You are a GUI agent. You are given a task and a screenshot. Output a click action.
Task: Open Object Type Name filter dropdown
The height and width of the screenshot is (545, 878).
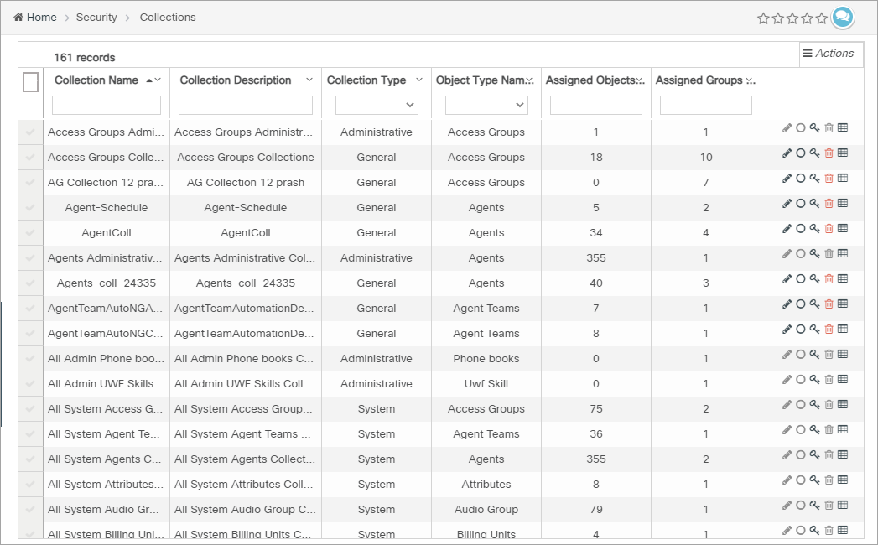[486, 105]
